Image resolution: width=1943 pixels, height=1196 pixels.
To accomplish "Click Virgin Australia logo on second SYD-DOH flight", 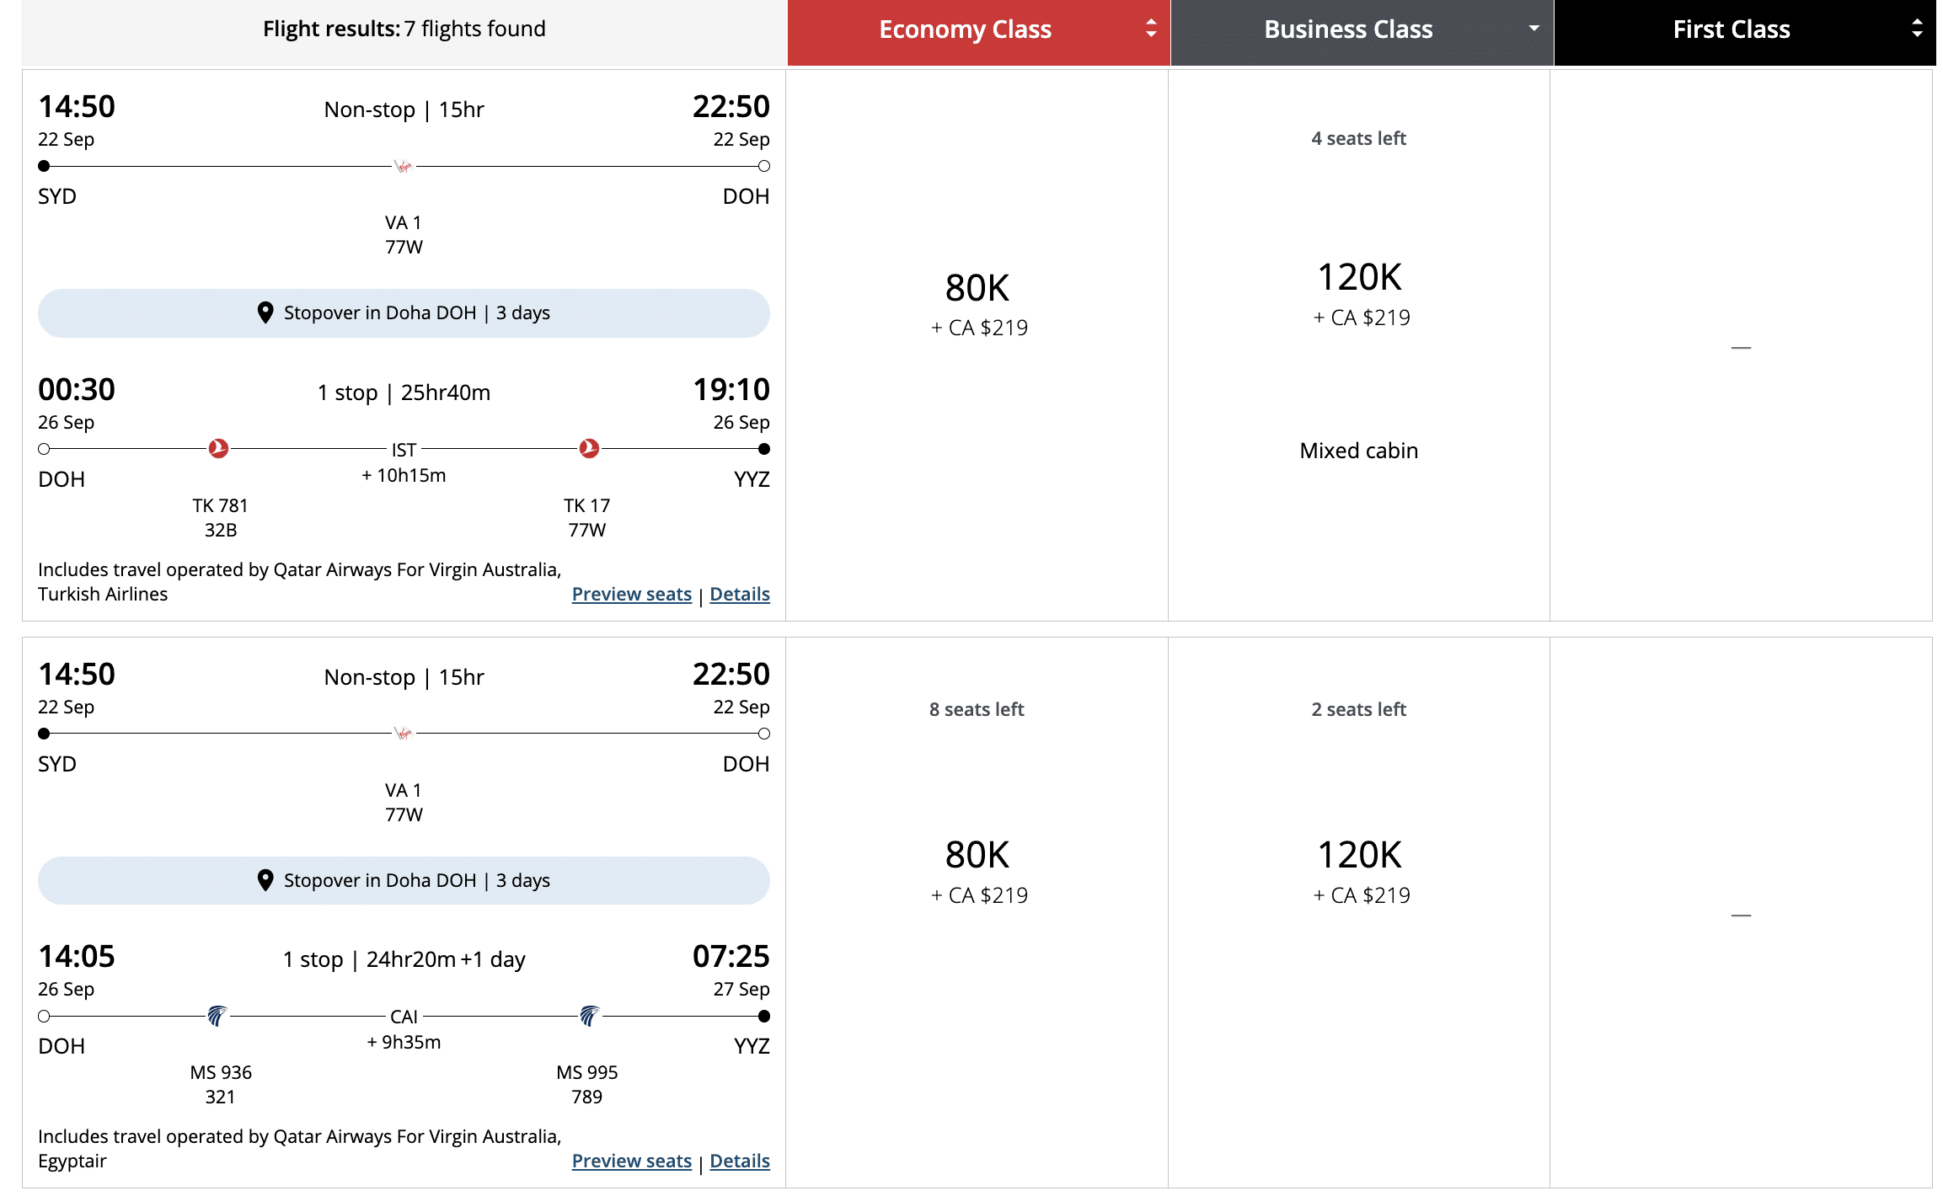I will pyautogui.click(x=404, y=734).
